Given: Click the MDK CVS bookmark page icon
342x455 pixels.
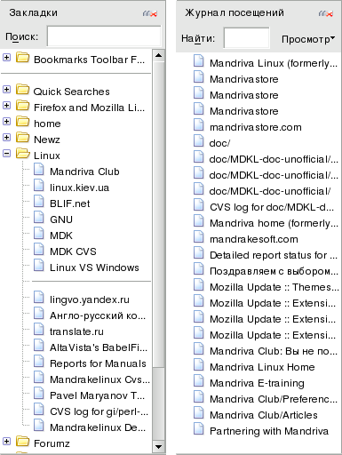Looking at the screenshot, I should (39, 250).
